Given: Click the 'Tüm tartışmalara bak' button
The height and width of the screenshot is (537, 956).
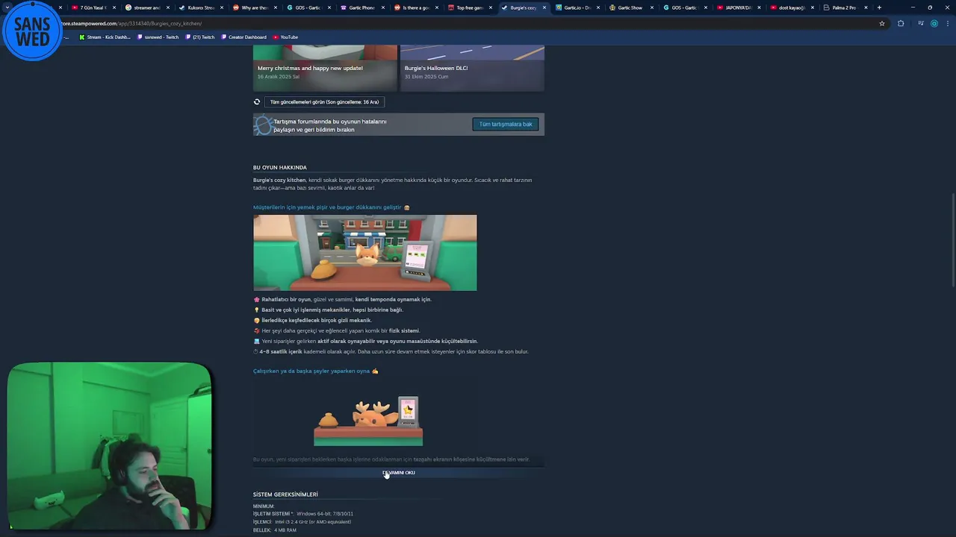Looking at the screenshot, I should tap(506, 124).
